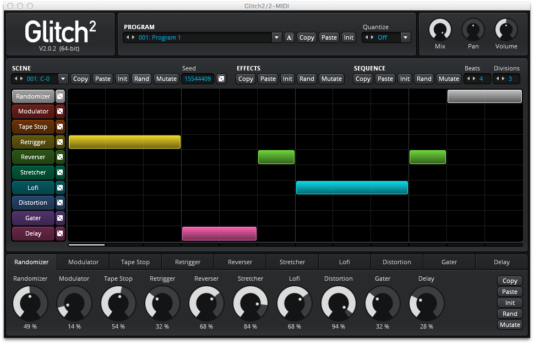Image resolution: width=534 pixels, height=344 pixels.
Task: Select the Retrigger lane button
Action: (33, 142)
